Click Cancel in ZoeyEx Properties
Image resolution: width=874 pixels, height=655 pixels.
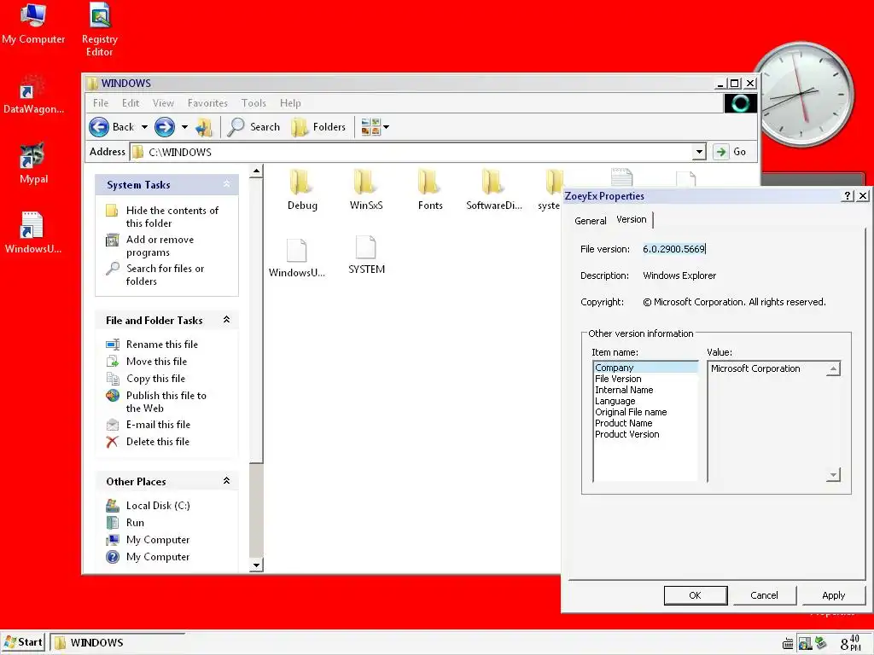click(764, 595)
